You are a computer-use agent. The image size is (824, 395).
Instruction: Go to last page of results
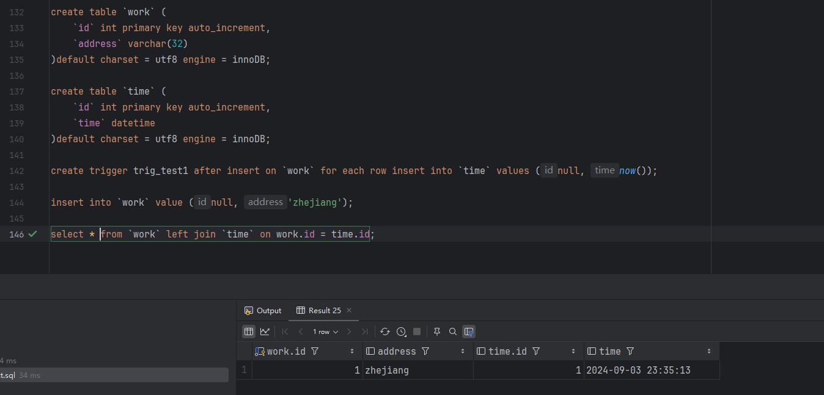(x=364, y=332)
